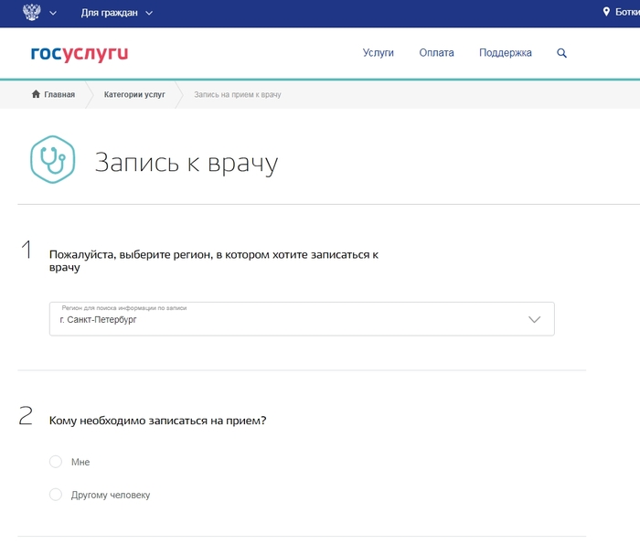Screen dimensions: 640x555
Task: Go to 'Главная' breadcrumb link
Action: click(59, 94)
